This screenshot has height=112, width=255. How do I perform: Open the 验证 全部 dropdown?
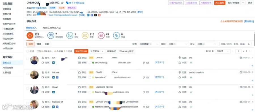point(207,44)
